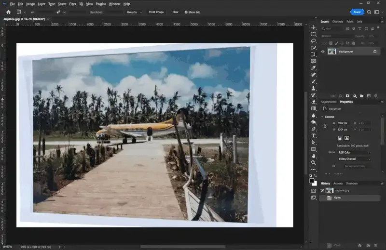Image resolution: width=386 pixels, height=250 pixels.
Task: Select the Frame tool
Action: click(313, 61)
